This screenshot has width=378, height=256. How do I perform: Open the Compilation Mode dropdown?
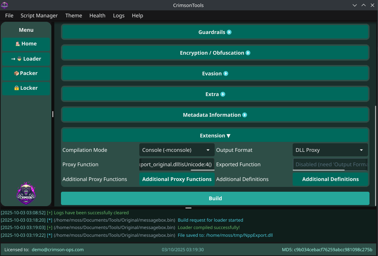coord(177,150)
